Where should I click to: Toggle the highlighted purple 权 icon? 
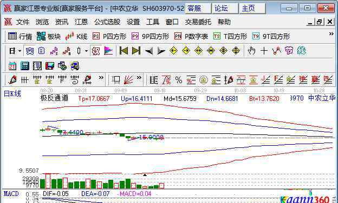pyautogui.click(x=96, y=51)
